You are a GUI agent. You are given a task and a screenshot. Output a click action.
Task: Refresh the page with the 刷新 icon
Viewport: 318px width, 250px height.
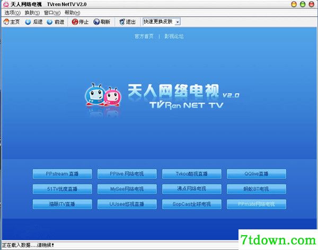coord(96,22)
